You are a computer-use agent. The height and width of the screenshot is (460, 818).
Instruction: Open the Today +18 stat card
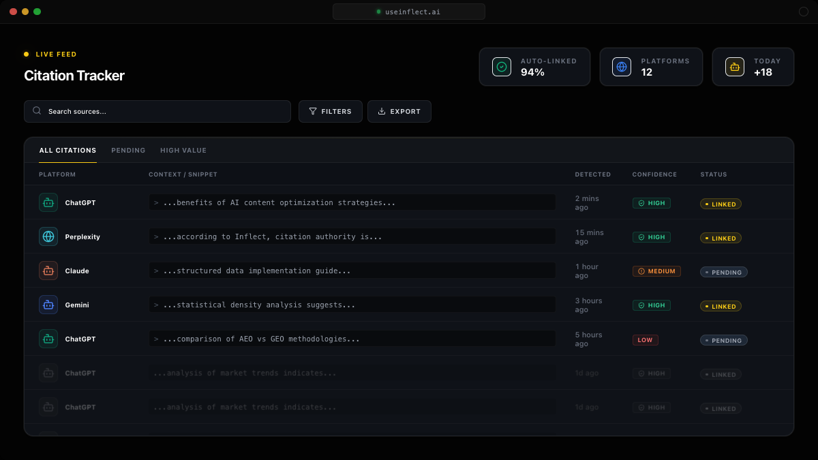[753, 67]
